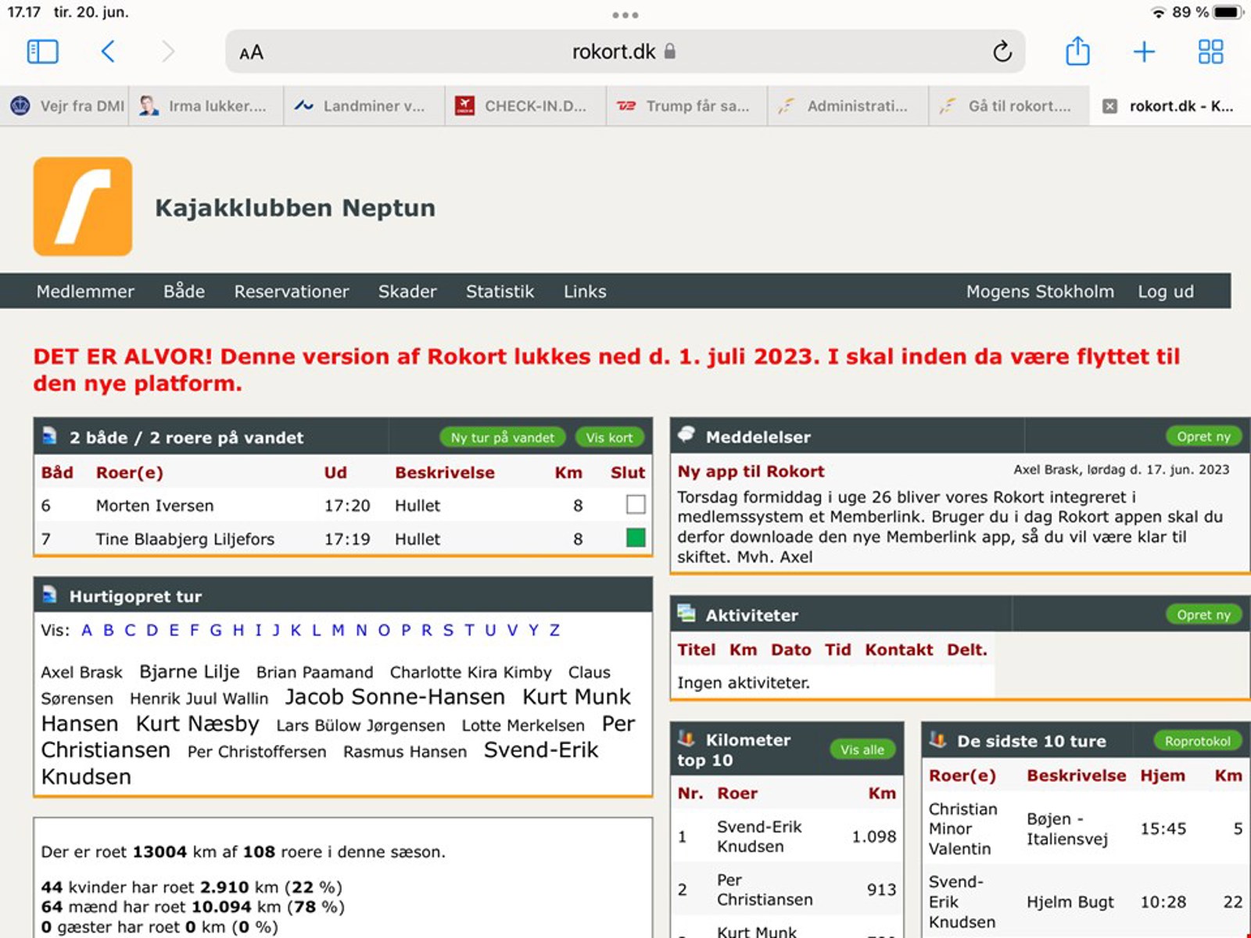Image resolution: width=1251 pixels, height=938 pixels.
Task: Open Roprotokol button
Action: click(x=1197, y=741)
